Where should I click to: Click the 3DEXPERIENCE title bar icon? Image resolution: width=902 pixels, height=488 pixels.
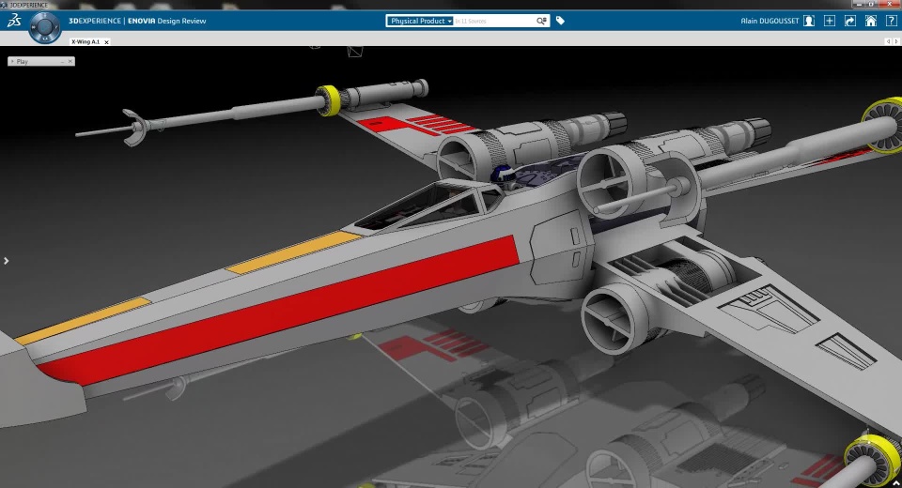5,5
